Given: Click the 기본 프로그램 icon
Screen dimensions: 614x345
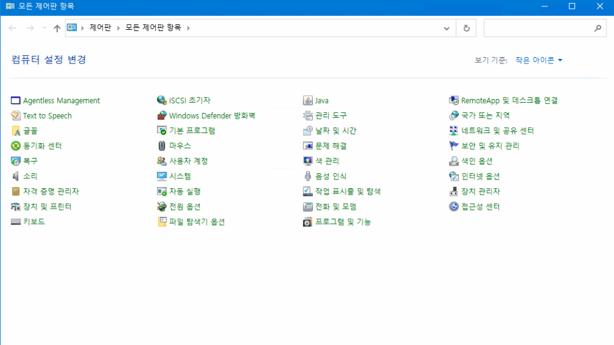Looking at the screenshot, I should [161, 131].
